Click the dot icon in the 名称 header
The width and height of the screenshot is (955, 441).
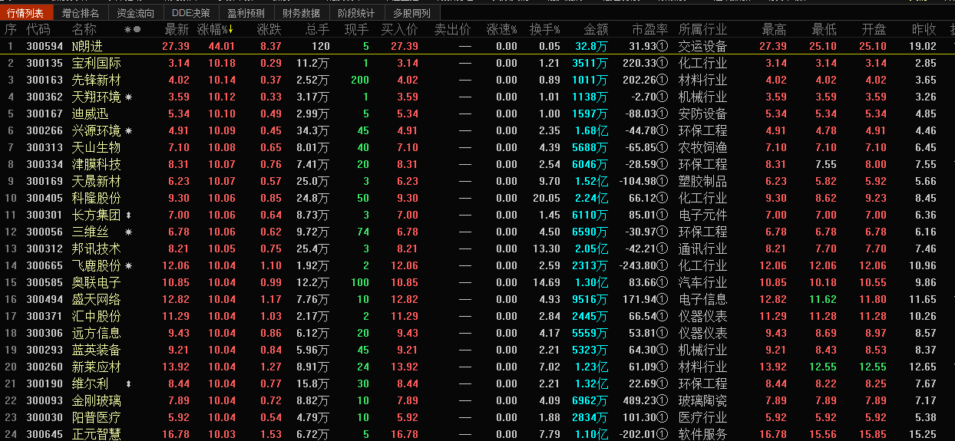click(x=137, y=30)
